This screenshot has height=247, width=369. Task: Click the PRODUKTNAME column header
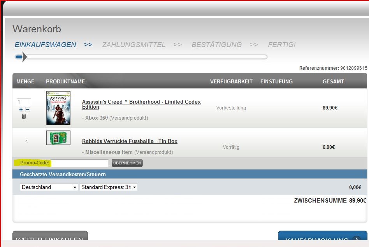point(65,81)
